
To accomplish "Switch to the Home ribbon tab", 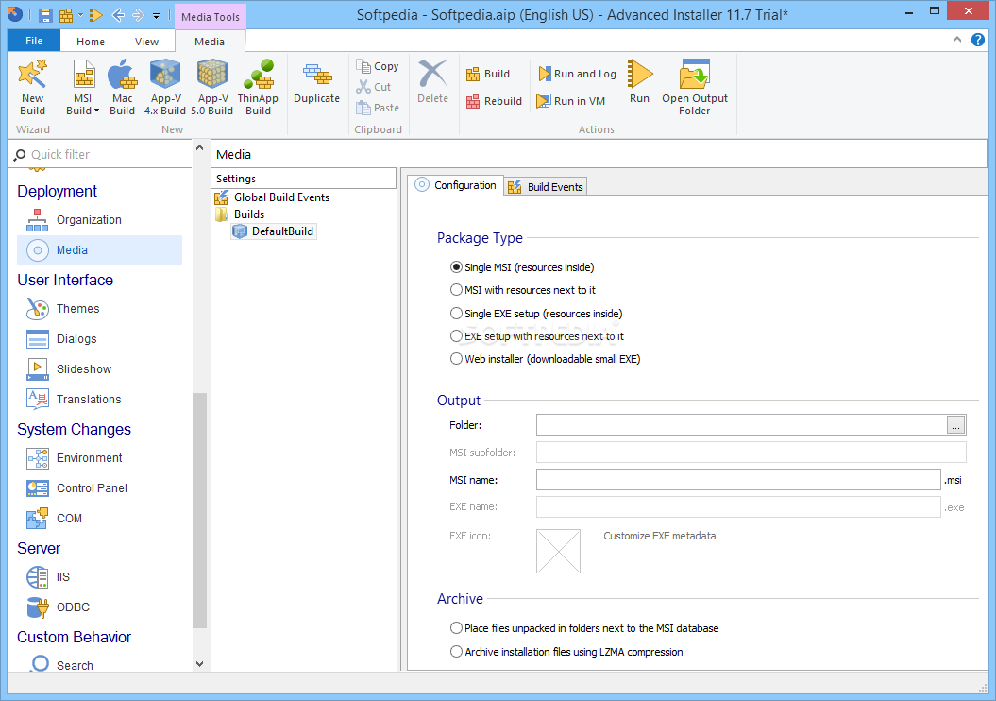I will (x=91, y=42).
